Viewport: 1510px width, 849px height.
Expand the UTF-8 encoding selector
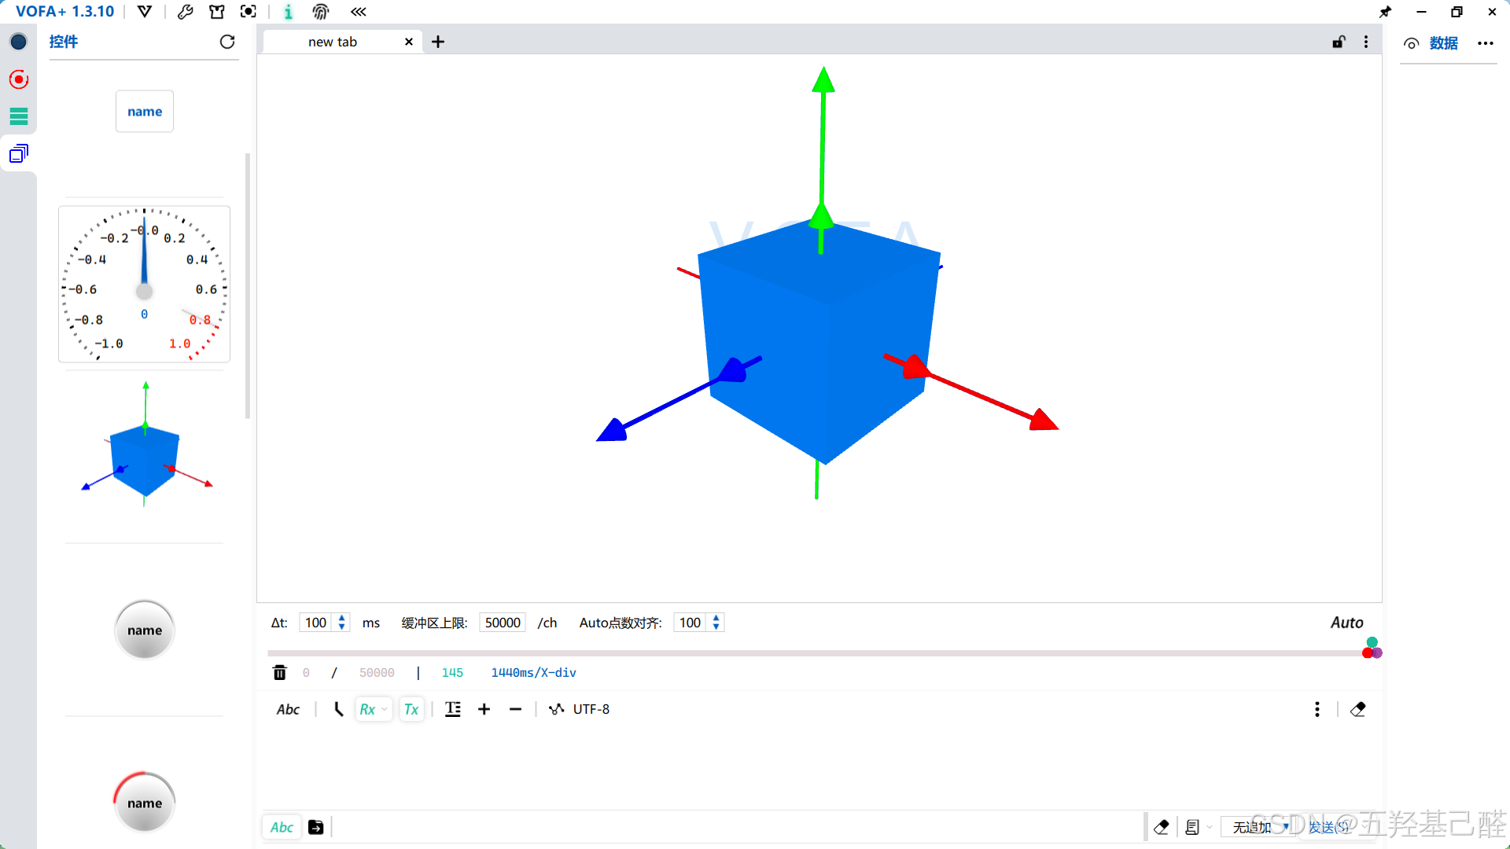(591, 709)
